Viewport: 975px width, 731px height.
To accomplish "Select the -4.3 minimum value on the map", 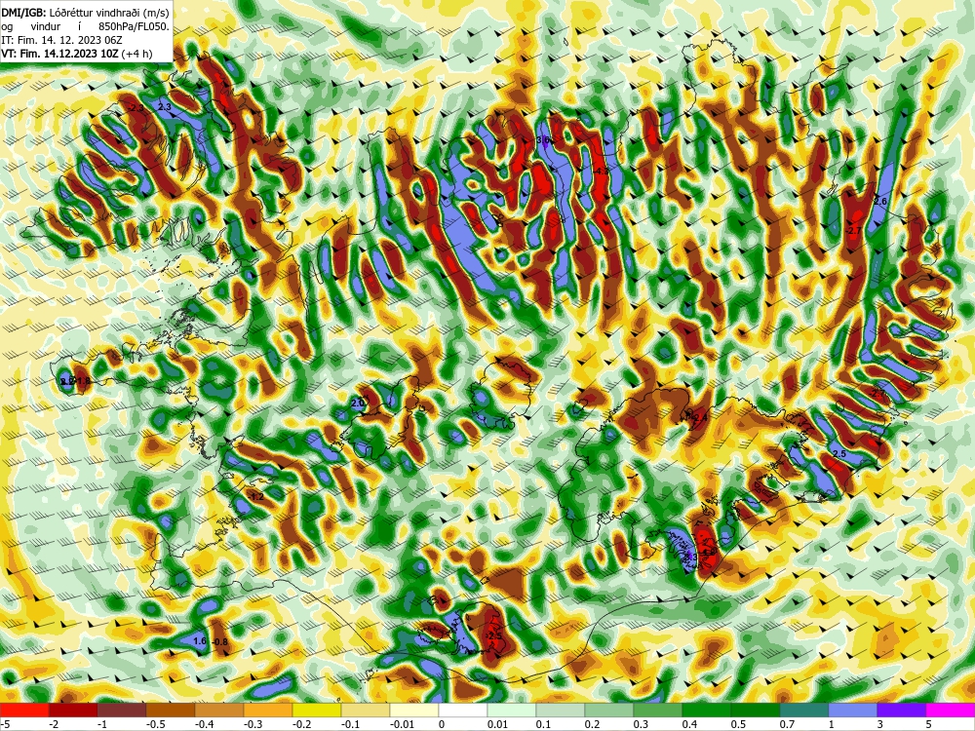I will click(601, 171).
